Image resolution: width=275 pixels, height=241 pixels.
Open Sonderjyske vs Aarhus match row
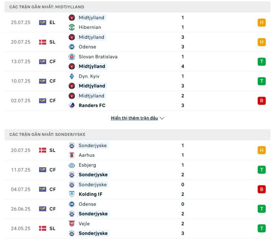coord(137,150)
